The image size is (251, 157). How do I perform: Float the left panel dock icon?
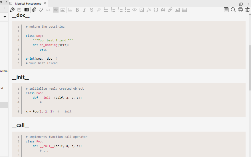coord(1,2)
